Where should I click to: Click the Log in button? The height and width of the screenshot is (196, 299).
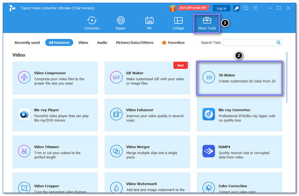tap(221, 9)
